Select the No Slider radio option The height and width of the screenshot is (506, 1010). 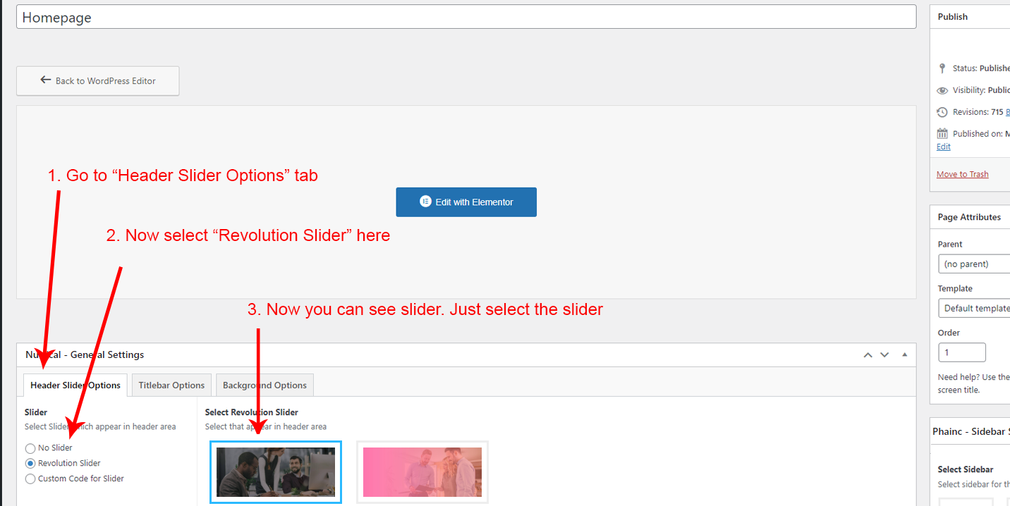(x=30, y=448)
